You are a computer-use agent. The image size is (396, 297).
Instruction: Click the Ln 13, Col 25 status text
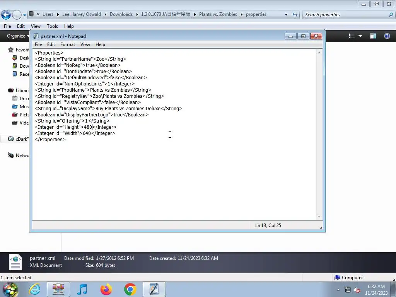268,225
